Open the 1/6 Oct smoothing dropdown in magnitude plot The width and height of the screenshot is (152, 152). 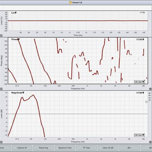[139, 135]
